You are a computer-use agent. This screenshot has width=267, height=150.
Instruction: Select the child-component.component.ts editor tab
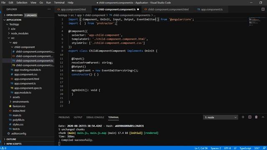pyautogui.click(x=117, y=9)
